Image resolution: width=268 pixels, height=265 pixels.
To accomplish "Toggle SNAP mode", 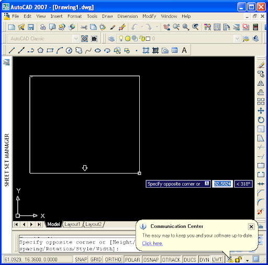I will 81,259.
